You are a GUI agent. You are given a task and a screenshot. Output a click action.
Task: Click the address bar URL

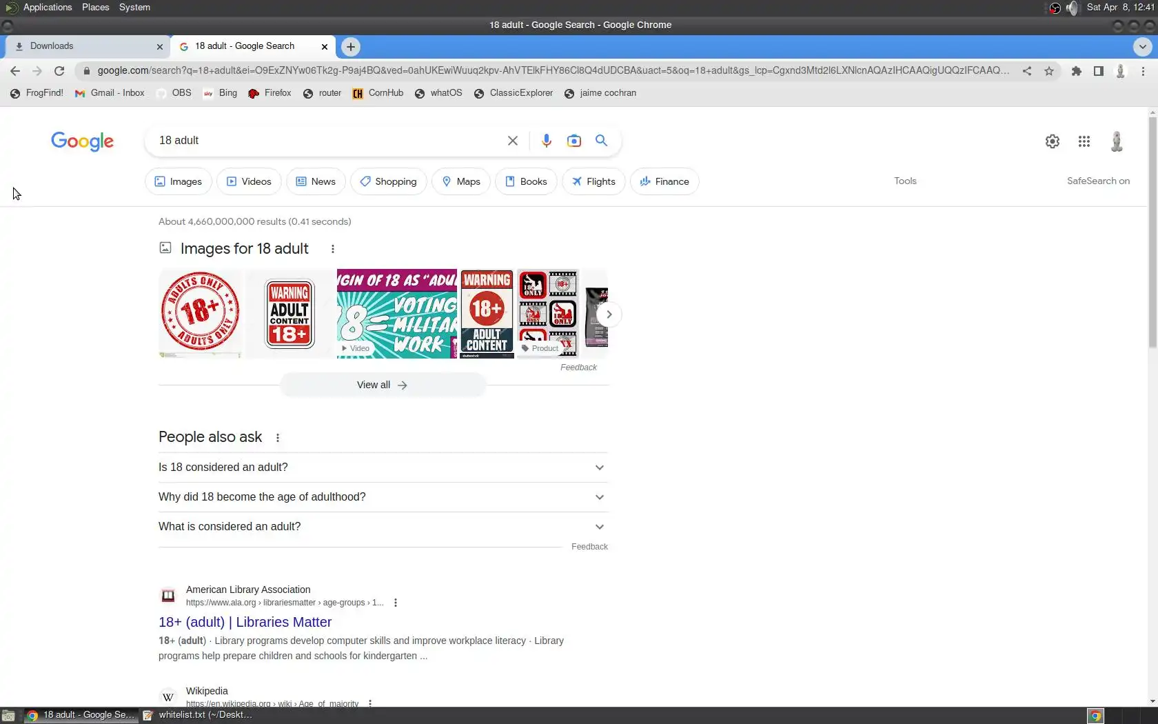click(553, 70)
